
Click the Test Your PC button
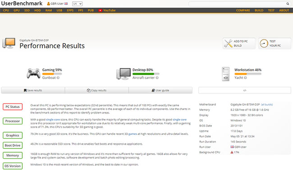point(275,43)
